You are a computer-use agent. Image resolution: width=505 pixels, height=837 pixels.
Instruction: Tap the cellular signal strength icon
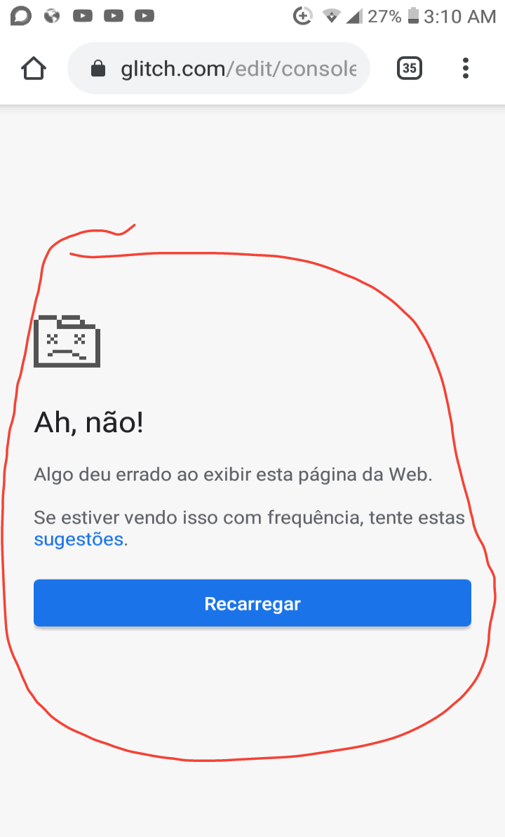click(x=354, y=17)
